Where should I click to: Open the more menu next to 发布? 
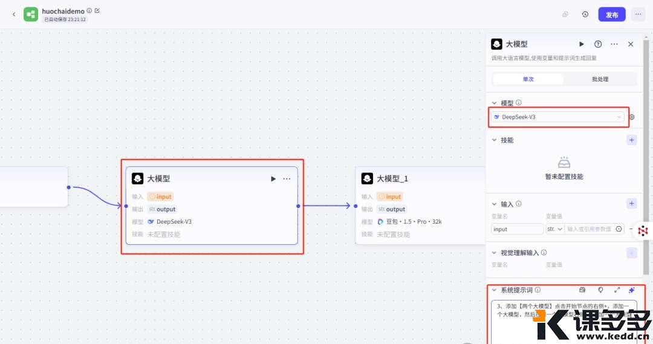(638, 15)
